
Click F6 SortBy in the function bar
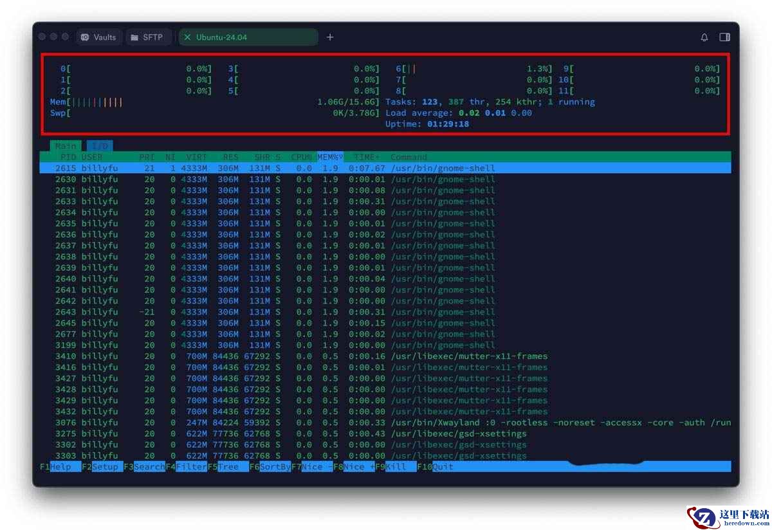click(x=270, y=467)
